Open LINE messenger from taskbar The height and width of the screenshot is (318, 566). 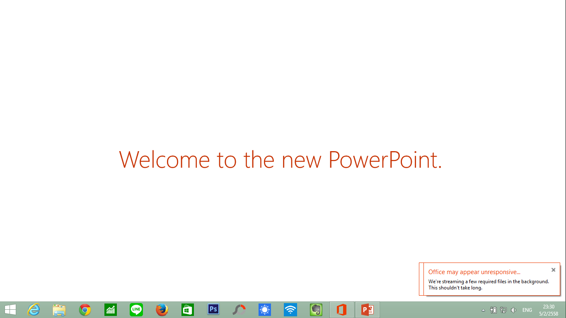click(136, 310)
